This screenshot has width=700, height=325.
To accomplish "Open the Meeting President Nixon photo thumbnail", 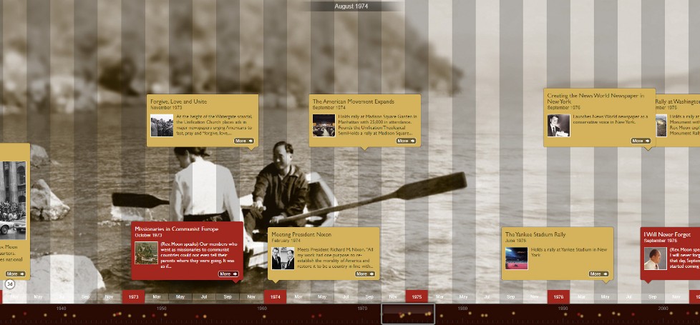I will [283, 258].
